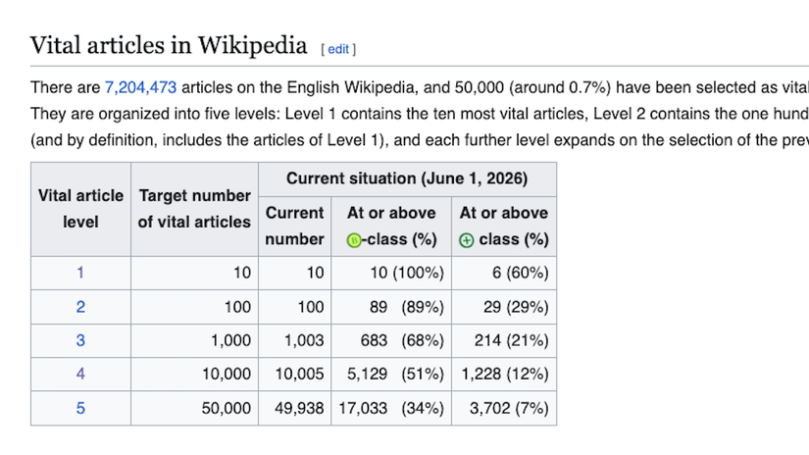809x455 pixels.
Task: Click the '6 (60%)' table cell
Action: click(504, 273)
